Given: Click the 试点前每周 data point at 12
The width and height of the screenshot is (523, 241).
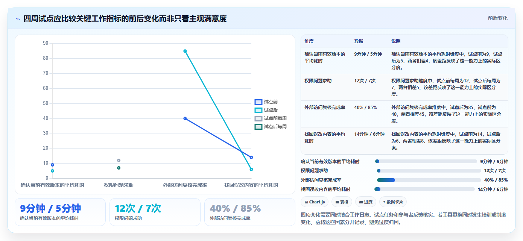Looking at the screenshot, I should 119,161.
